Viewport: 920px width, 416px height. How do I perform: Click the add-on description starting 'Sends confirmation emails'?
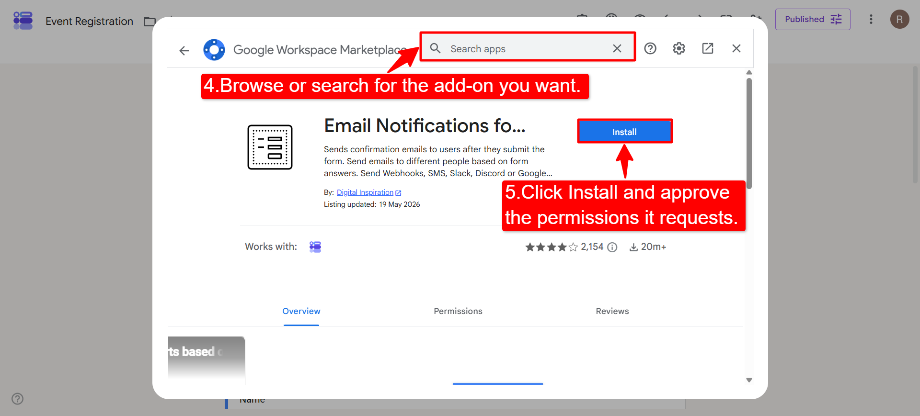coord(438,161)
